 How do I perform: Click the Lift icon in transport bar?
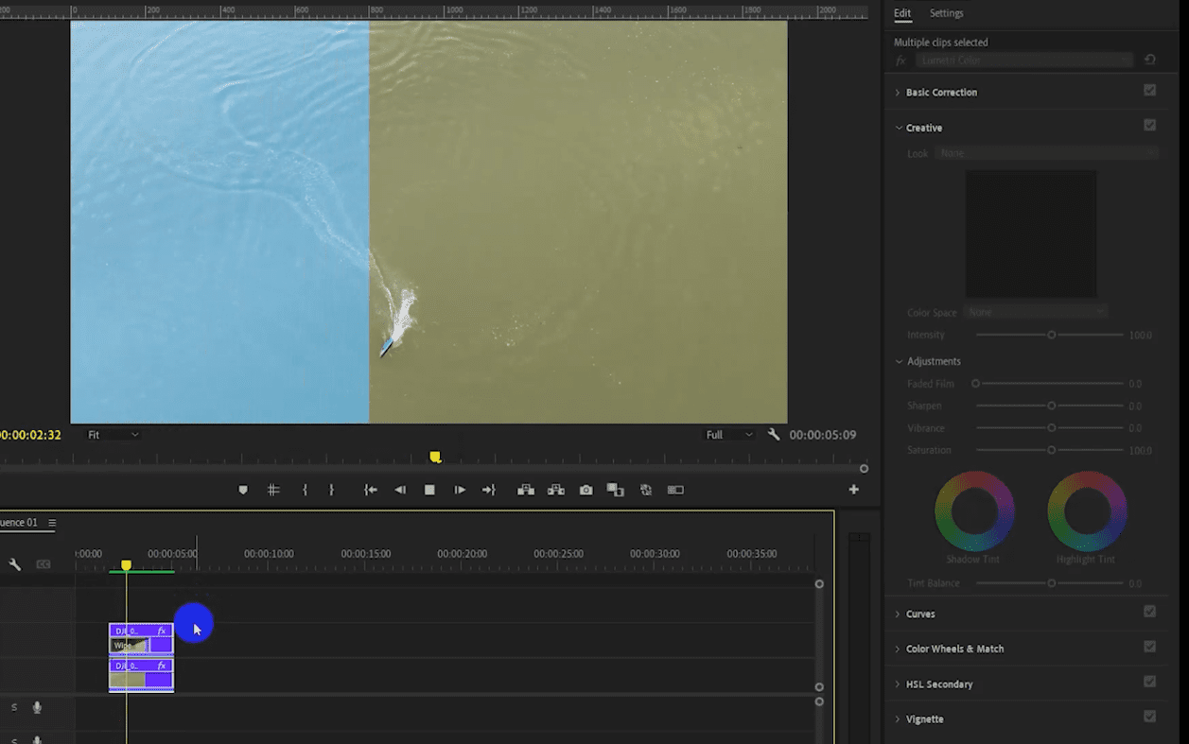pyautogui.click(x=526, y=490)
